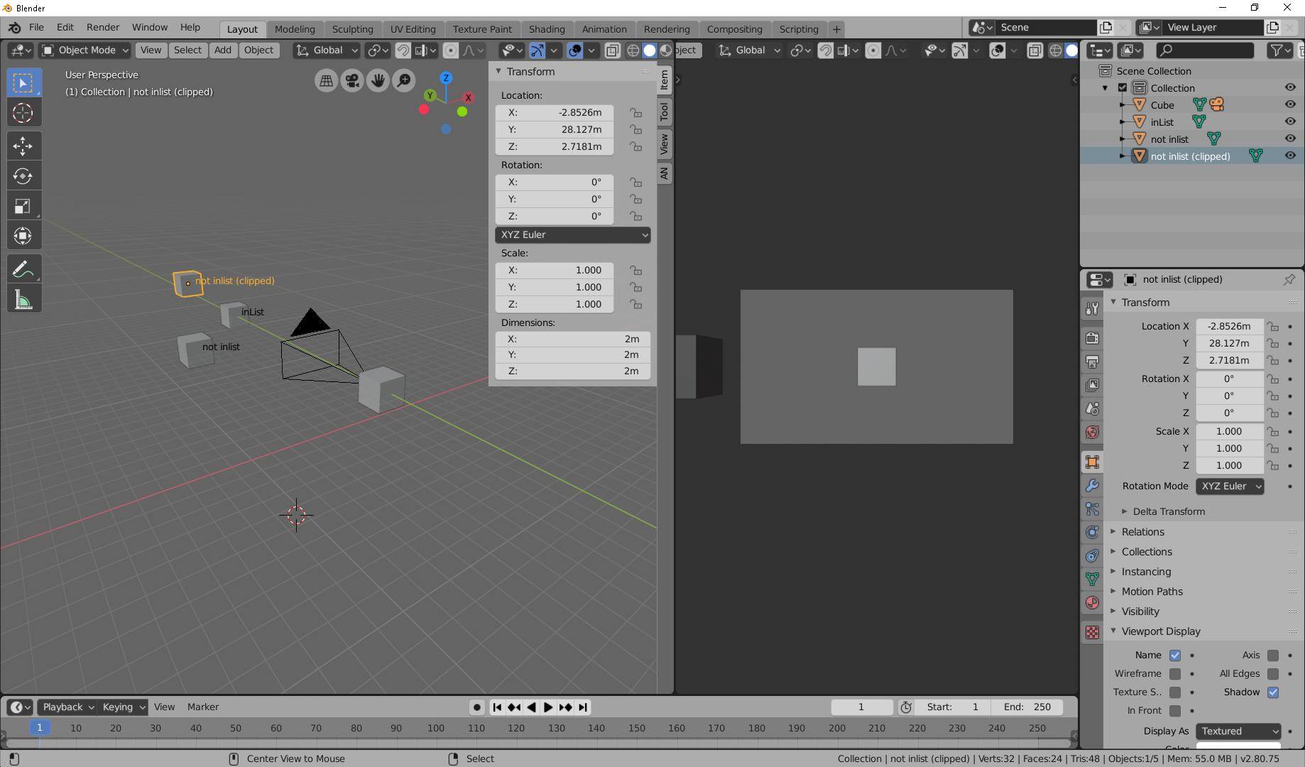Uncheck the Name viewport display checkbox
The image size is (1305, 767).
(x=1175, y=656)
